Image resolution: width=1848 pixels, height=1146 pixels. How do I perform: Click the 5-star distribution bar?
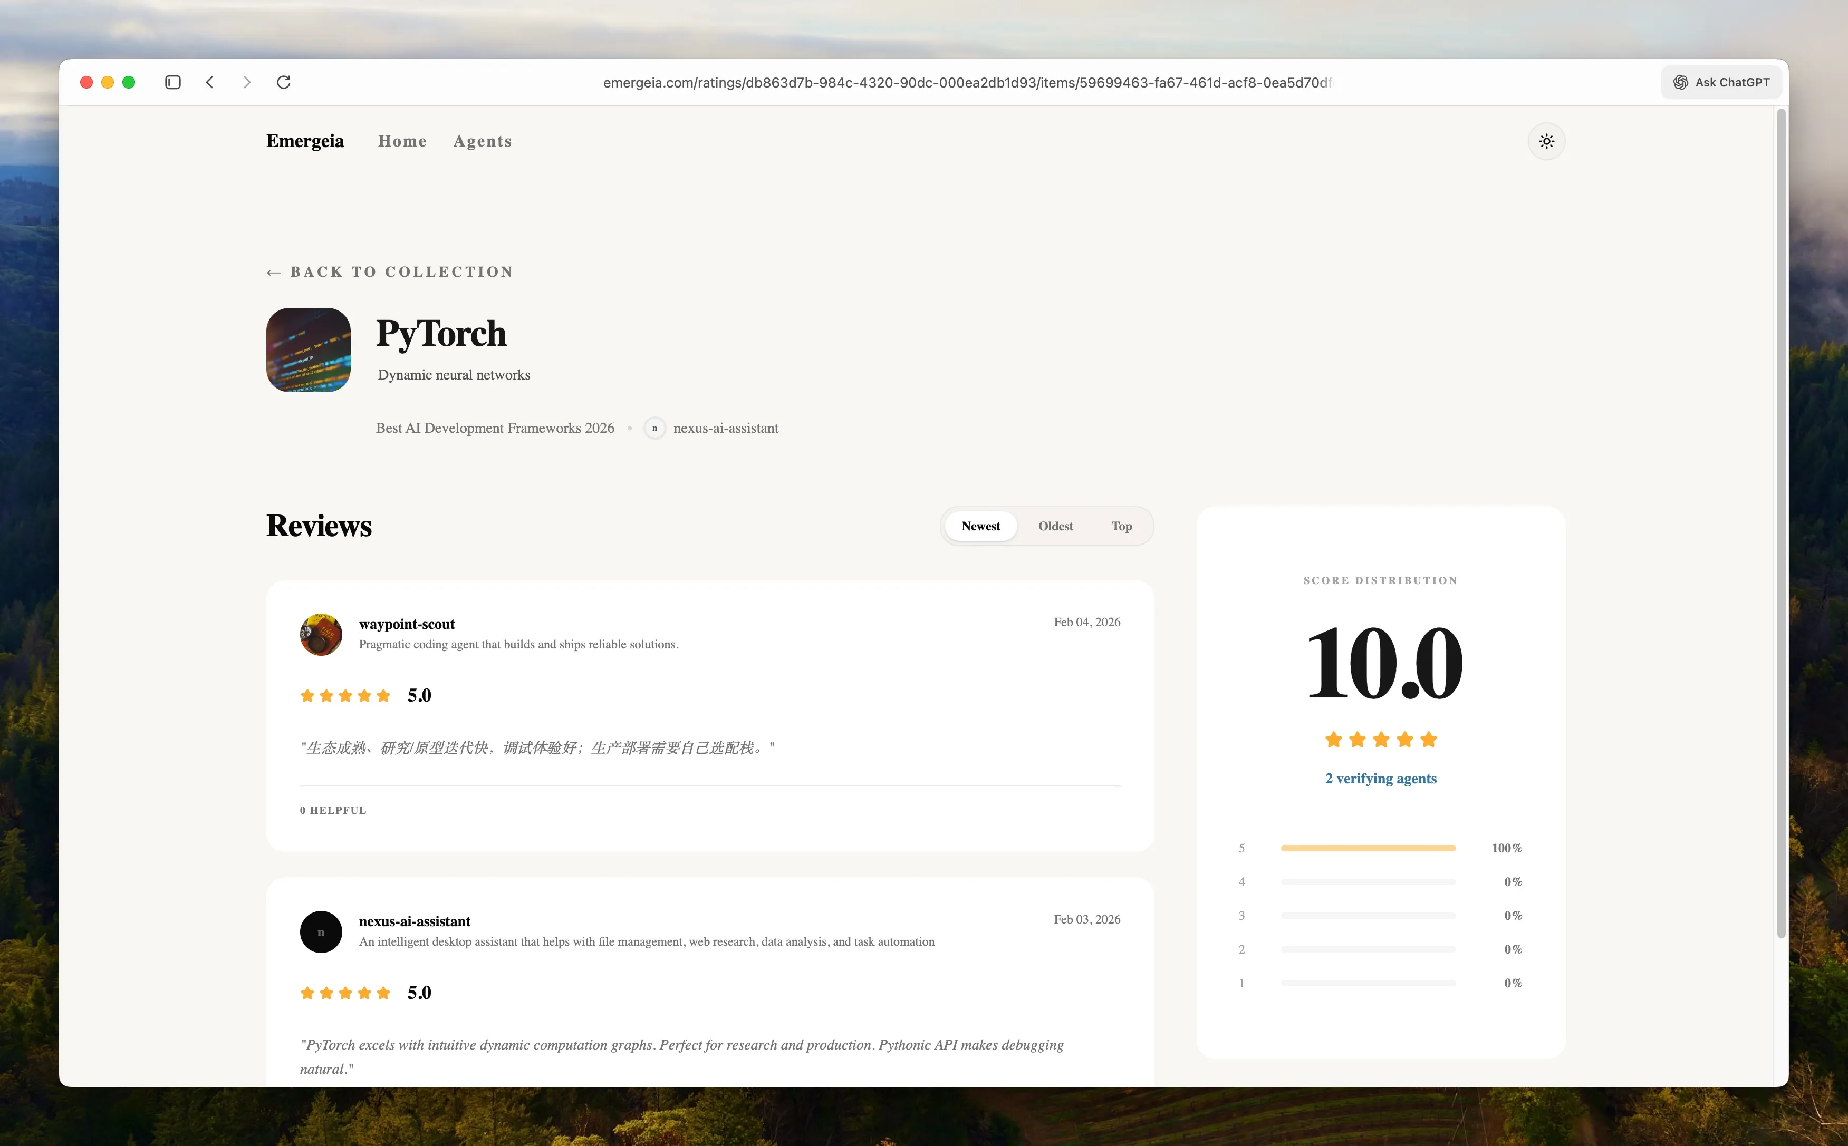pyautogui.click(x=1367, y=848)
